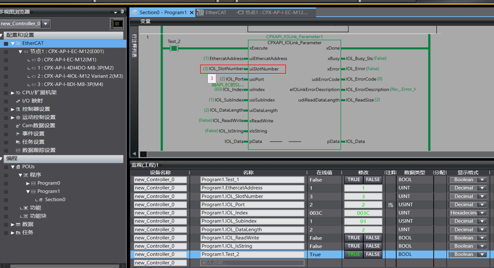
Task: Click the empty name field in watch table
Action: pos(252,263)
